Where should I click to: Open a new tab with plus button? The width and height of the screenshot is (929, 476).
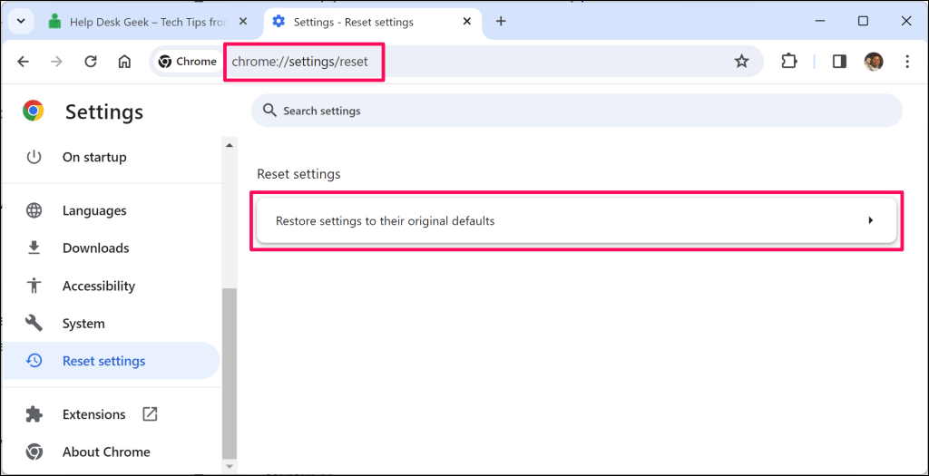click(x=501, y=21)
